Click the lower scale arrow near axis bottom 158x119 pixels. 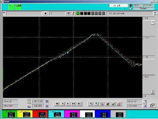click(153, 92)
